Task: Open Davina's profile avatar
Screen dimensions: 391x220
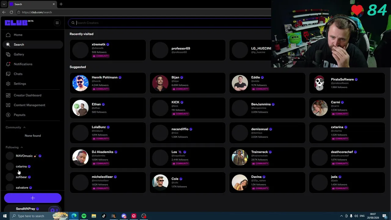Action: pyautogui.click(x=240, y=182)
